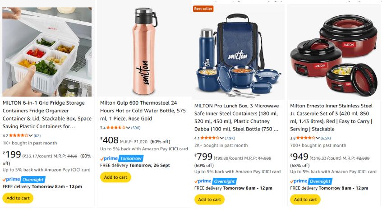Image resolution: width=387 pixels, height=218 pixels.
Task: Add the fridge storage containers to cart
Action: [x=18, y=198]
